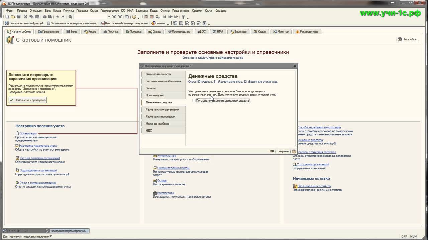Open the Сотрудники организаций link
Viewport: 428px width, 240px height.
pyautogui.click(x=313, y=164)
